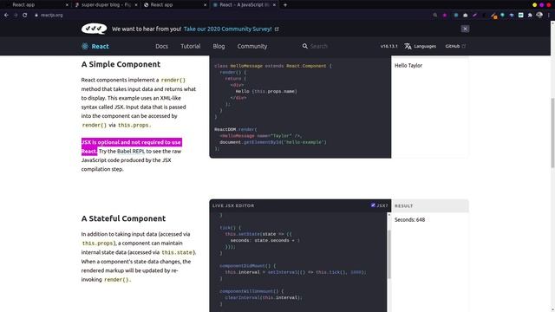Click the 'this.state' inline code
This screenshot has height=312, width=555.
(x=177, y=252)
